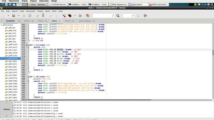214x120 pixels.
Task: Click the Find magnifier toolbar icon
Action: pos(118,16)
